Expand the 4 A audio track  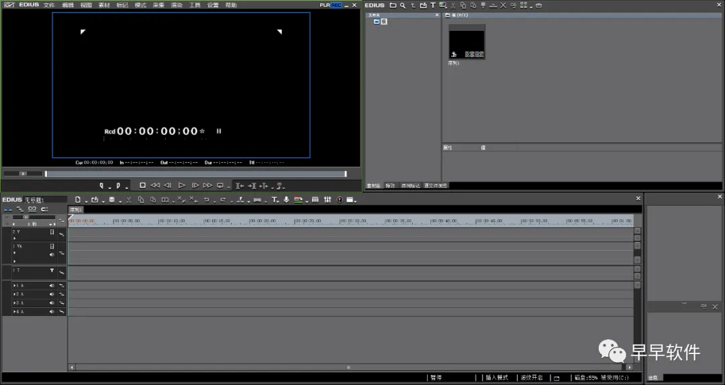14,312
